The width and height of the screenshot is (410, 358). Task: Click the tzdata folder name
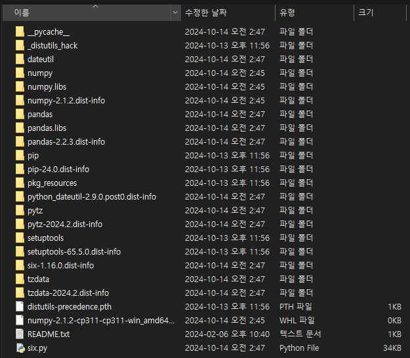(x=38, y=279)
